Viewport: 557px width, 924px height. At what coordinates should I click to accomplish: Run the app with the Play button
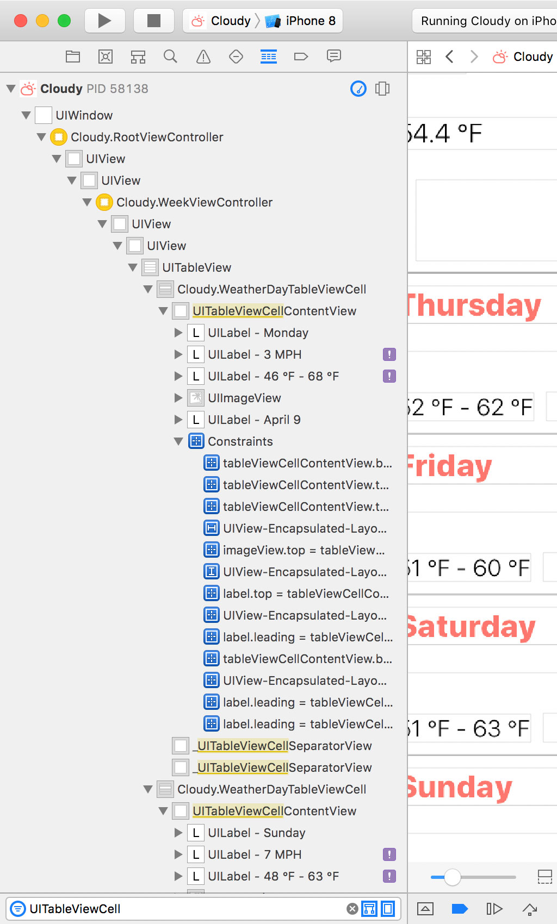point(104,21)
